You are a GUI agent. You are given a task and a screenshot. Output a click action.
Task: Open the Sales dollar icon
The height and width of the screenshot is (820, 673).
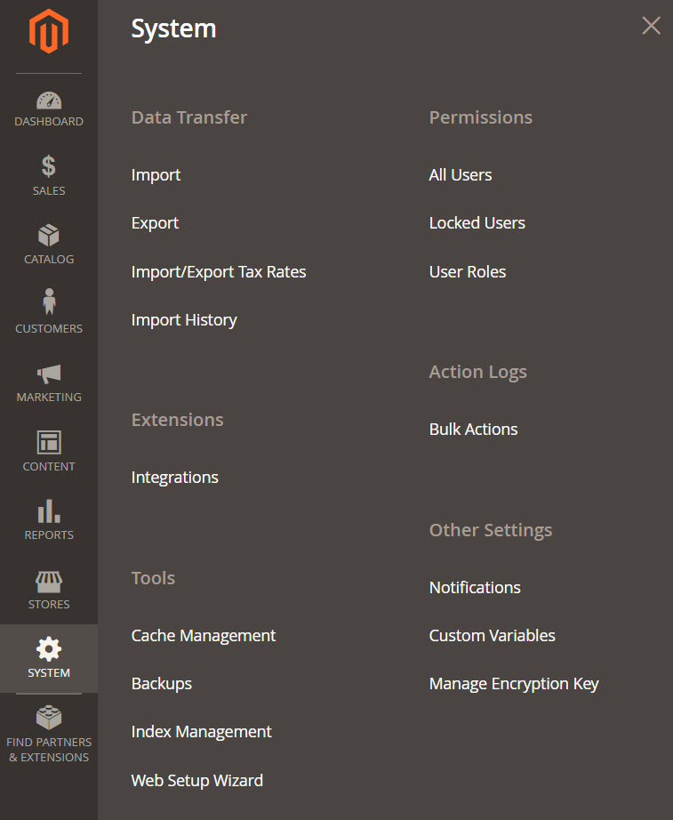(x=49, y=166)
